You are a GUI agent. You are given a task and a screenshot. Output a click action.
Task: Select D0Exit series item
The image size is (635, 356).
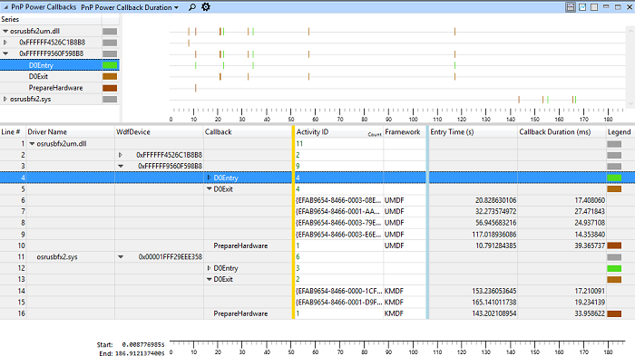tap(38, 76)
